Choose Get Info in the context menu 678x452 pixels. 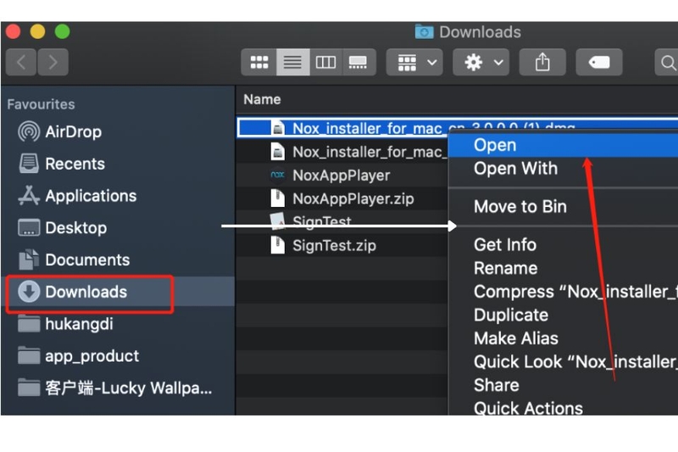(564, 245)
